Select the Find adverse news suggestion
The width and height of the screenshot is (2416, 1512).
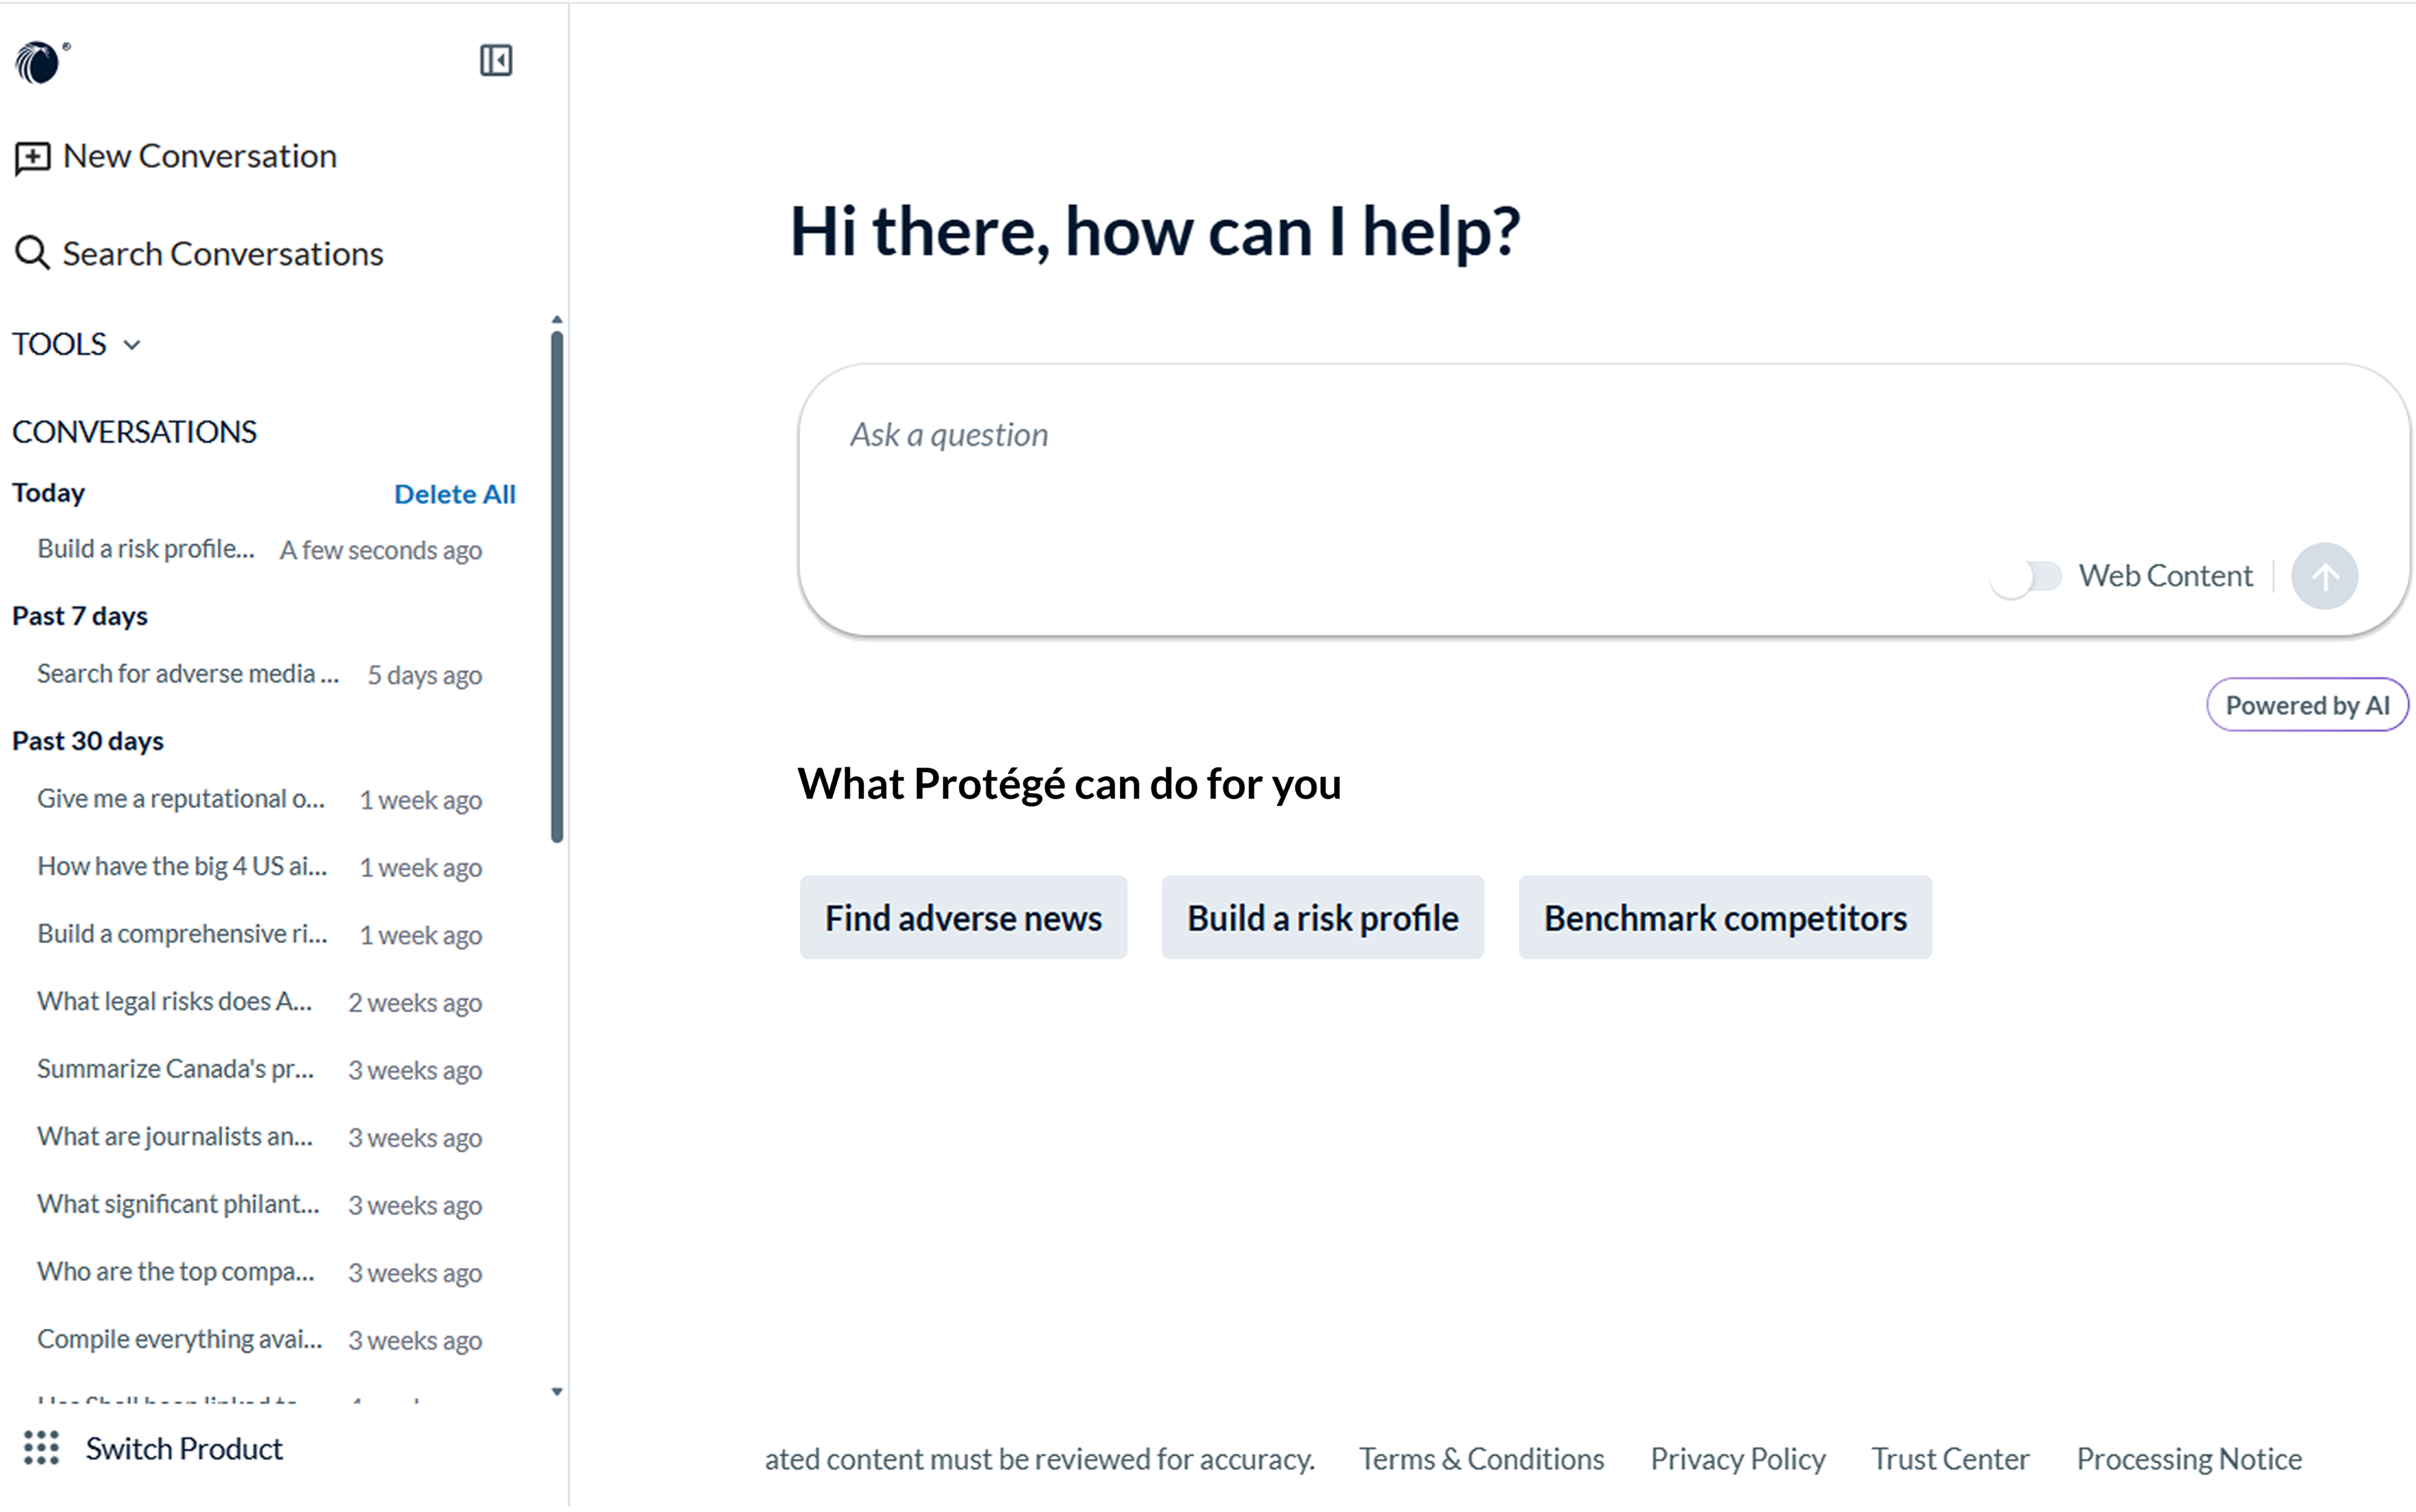point(964,918)
